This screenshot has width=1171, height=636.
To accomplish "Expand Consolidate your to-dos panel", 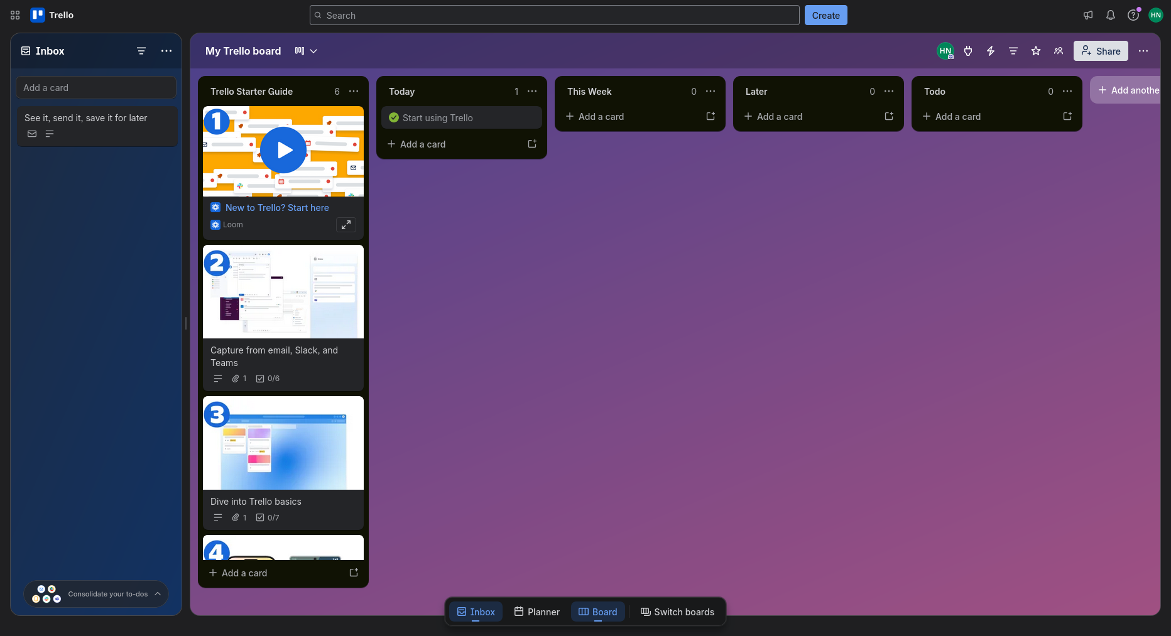I will [96, 594].
